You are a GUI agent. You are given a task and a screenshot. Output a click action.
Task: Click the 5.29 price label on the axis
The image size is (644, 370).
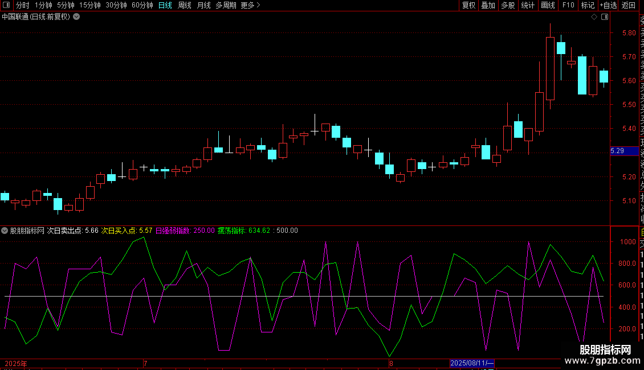617,151
